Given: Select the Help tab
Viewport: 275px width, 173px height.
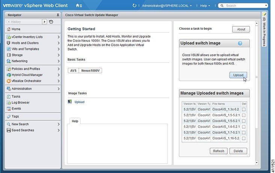Looking at the screenshot, I should pyautogui.click(x=75, y=121).
